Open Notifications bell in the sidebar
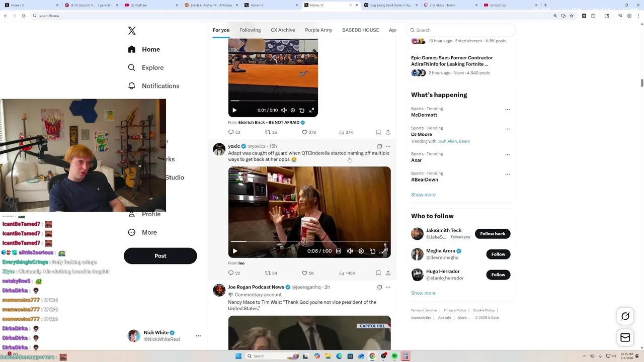Screen dimensions: 644x362 131,86
